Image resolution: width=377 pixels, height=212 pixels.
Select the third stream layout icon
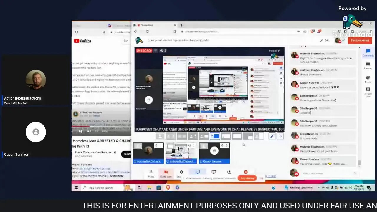(182, 136)
